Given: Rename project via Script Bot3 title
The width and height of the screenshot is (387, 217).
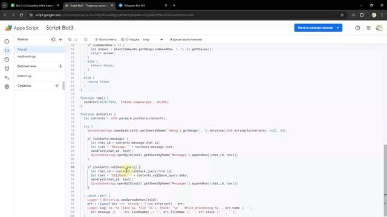Looking at the screenshot, I should (x=60, y=28).
